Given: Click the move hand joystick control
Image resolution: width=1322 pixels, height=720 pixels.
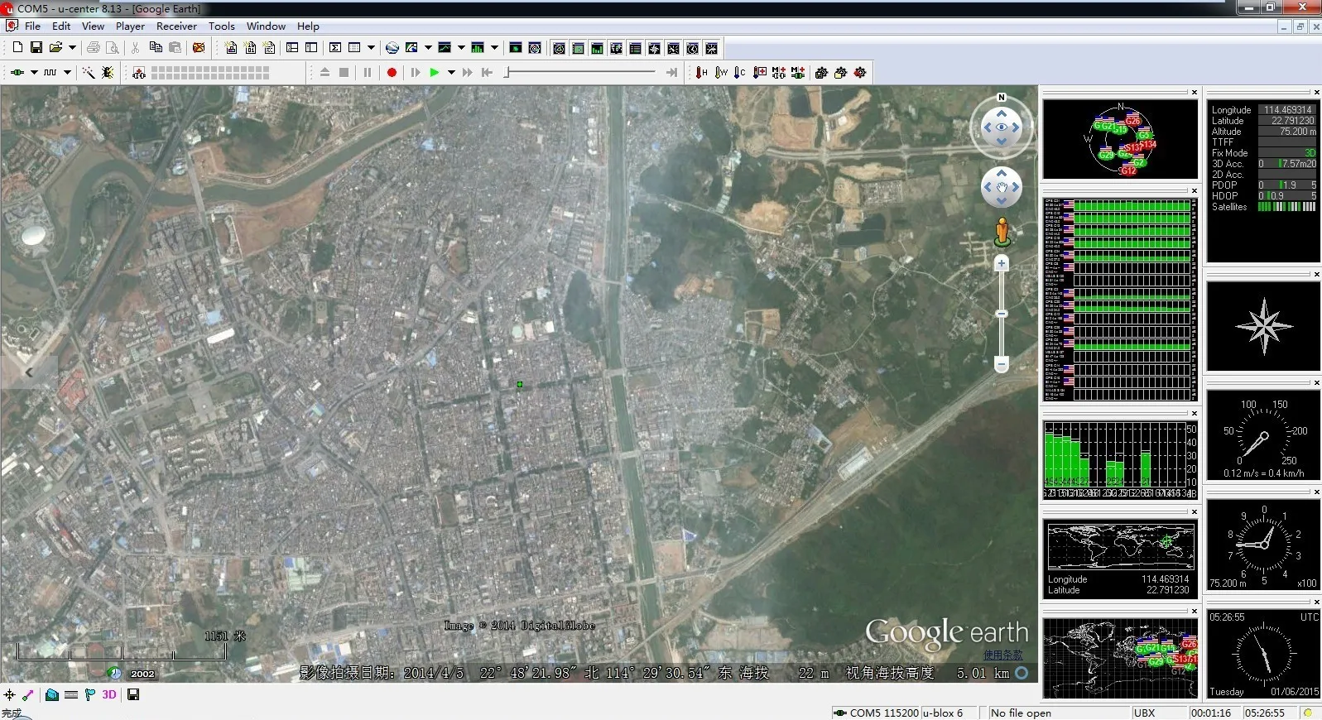Looking at the screenshot, I should [x=1002, y=188].
